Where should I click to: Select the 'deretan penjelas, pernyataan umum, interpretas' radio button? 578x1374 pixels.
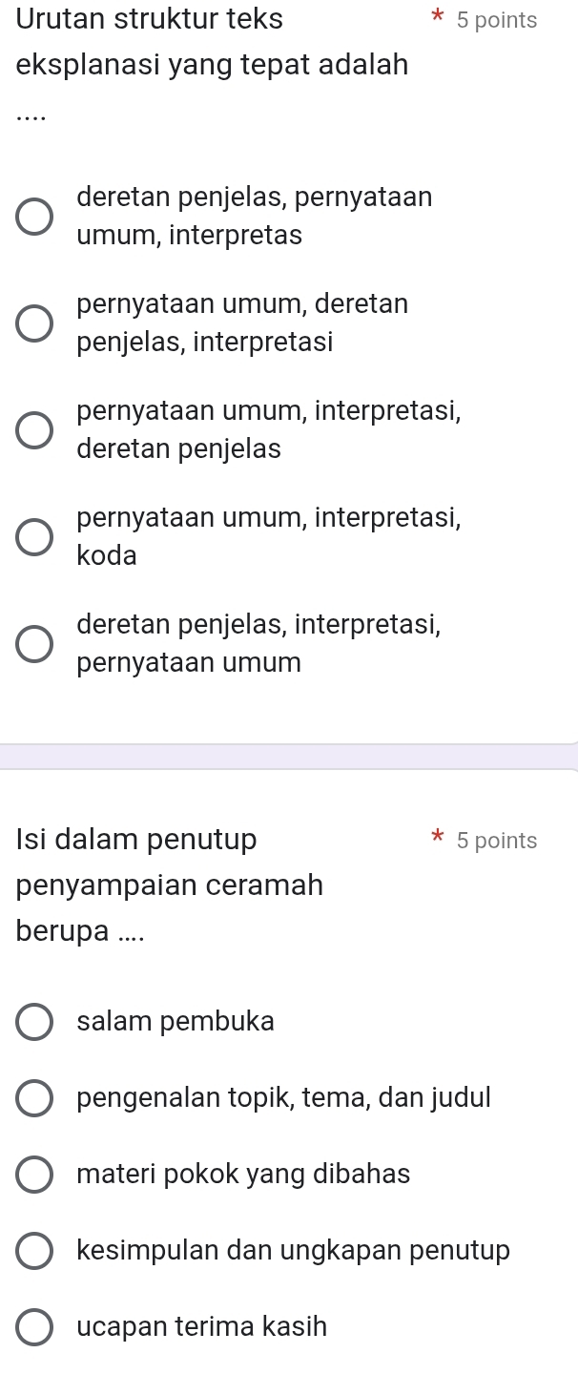[34, 217]
